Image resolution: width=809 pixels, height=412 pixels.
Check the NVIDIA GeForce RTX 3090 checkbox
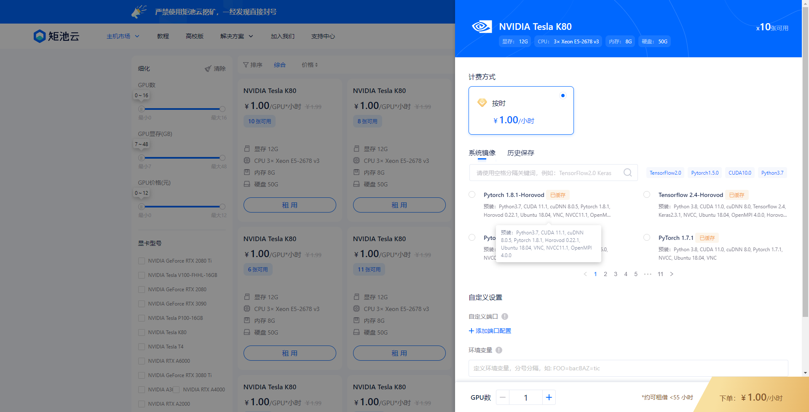click(142, 304)
